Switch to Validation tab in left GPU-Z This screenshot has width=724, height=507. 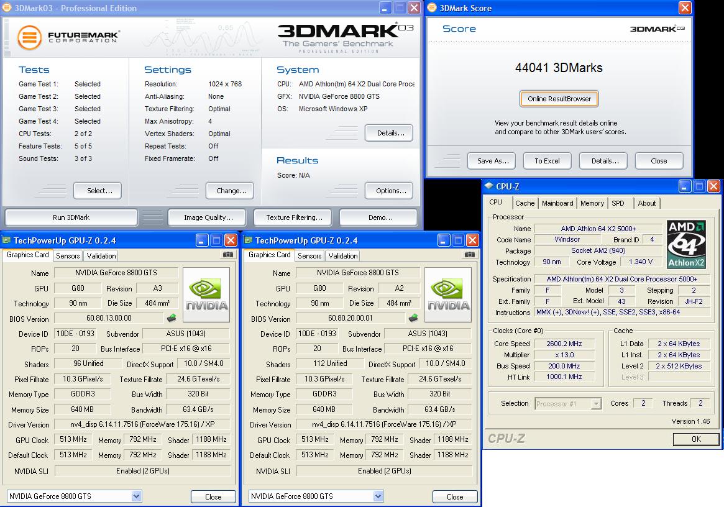tap(101, 256)
